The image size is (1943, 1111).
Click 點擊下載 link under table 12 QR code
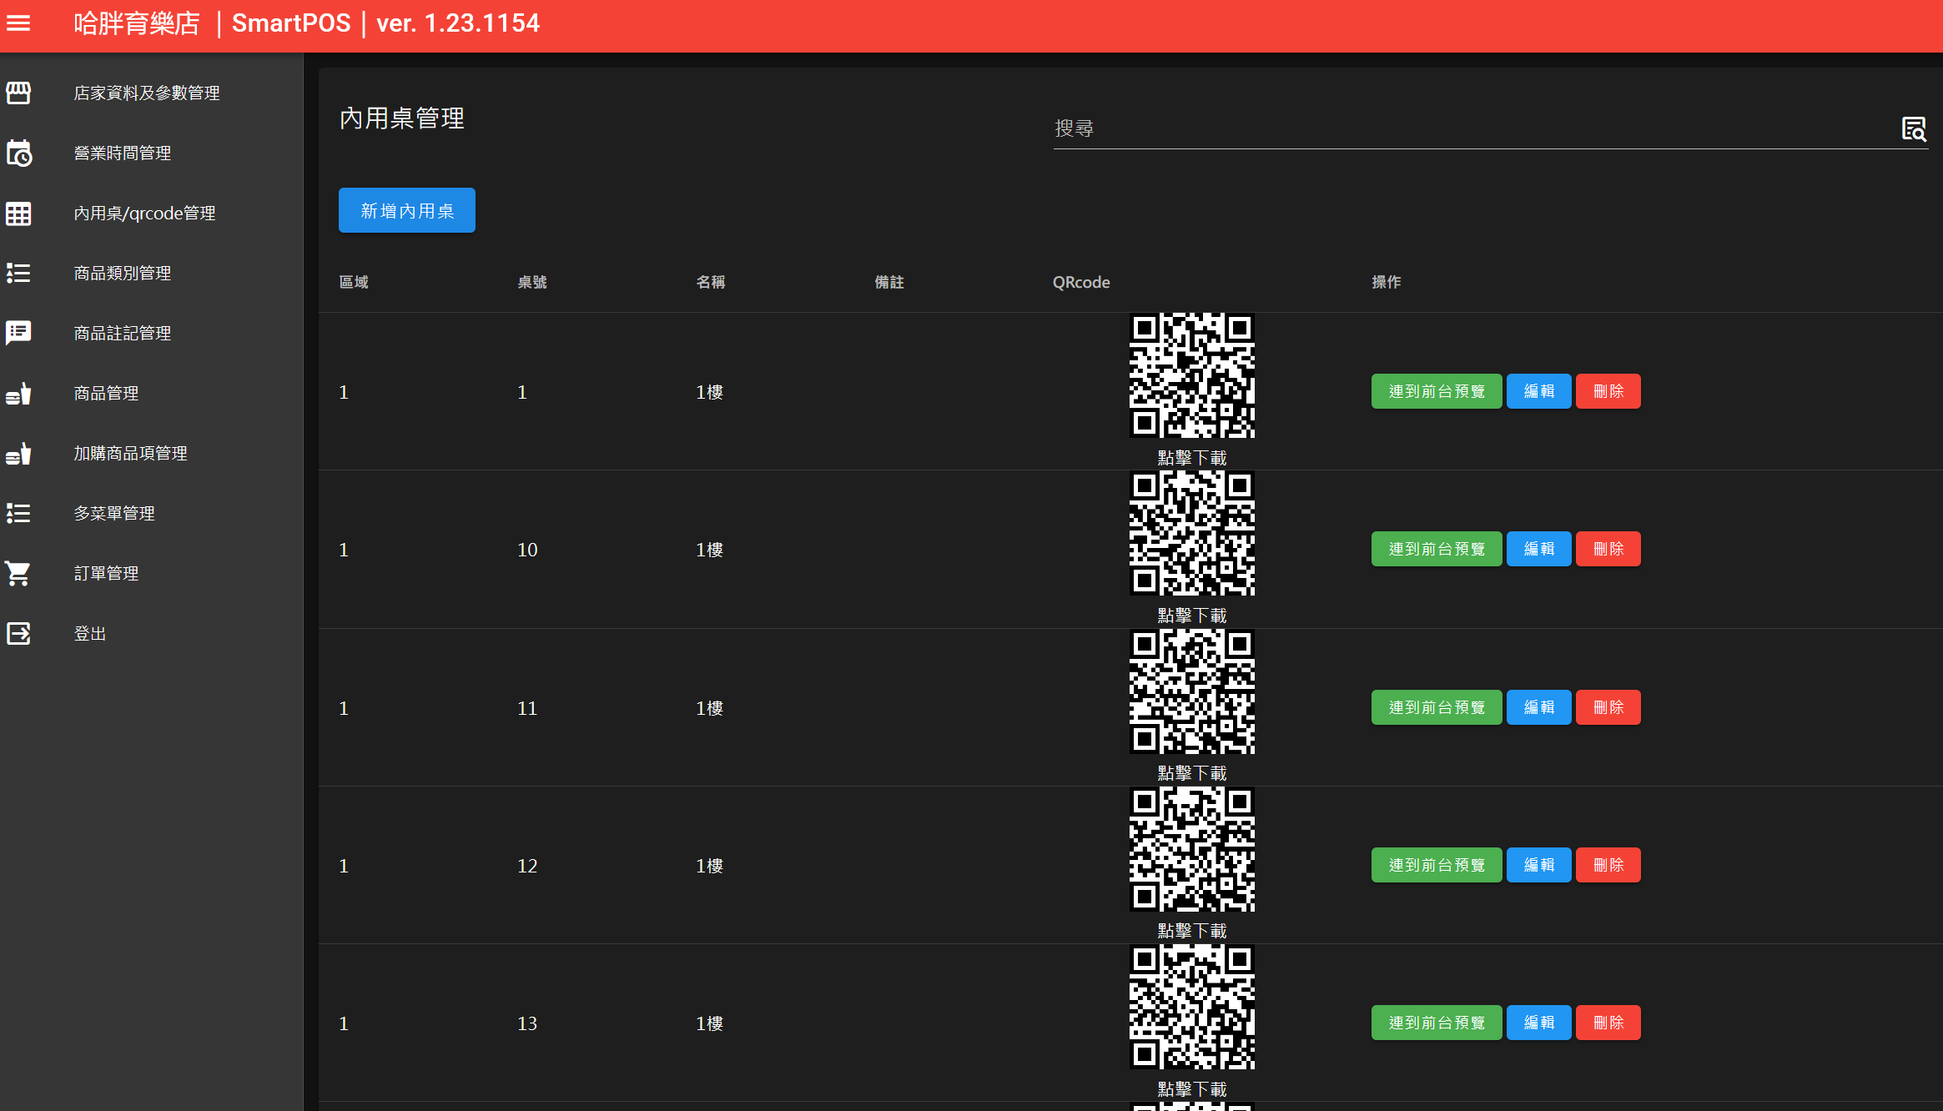[x=1192, y=931]
